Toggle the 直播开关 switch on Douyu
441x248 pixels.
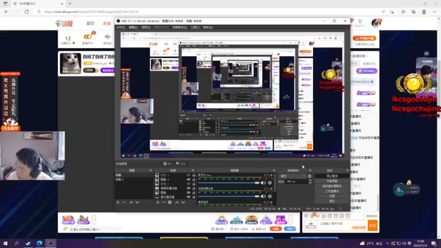pyautogui.click(x=88, y=37)
